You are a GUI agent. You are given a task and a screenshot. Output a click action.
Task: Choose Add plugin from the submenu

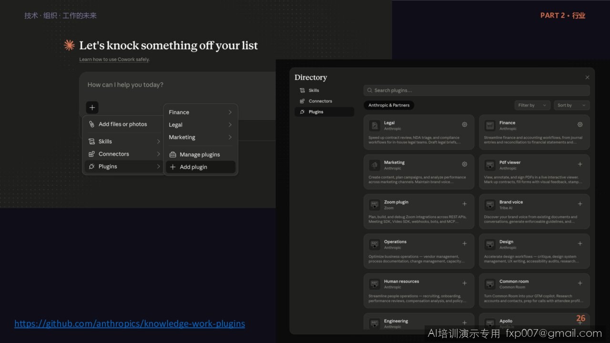click(x=201, y=167)
